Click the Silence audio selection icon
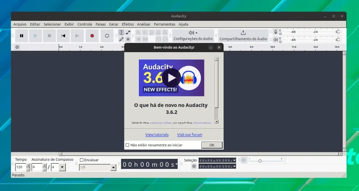Image resolution: width=359 pixels, height=191 pixels. [x=145, y=39]
